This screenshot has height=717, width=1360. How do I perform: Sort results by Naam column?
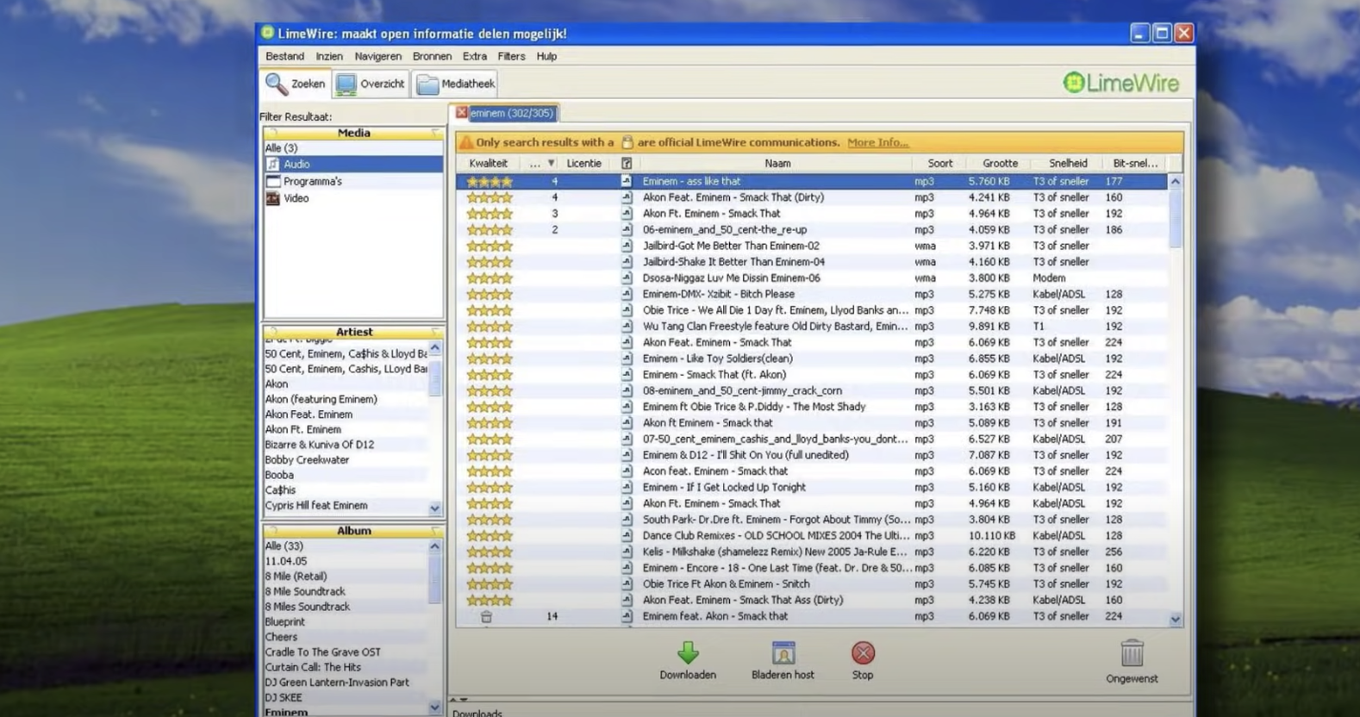click(x=777, y=163)
